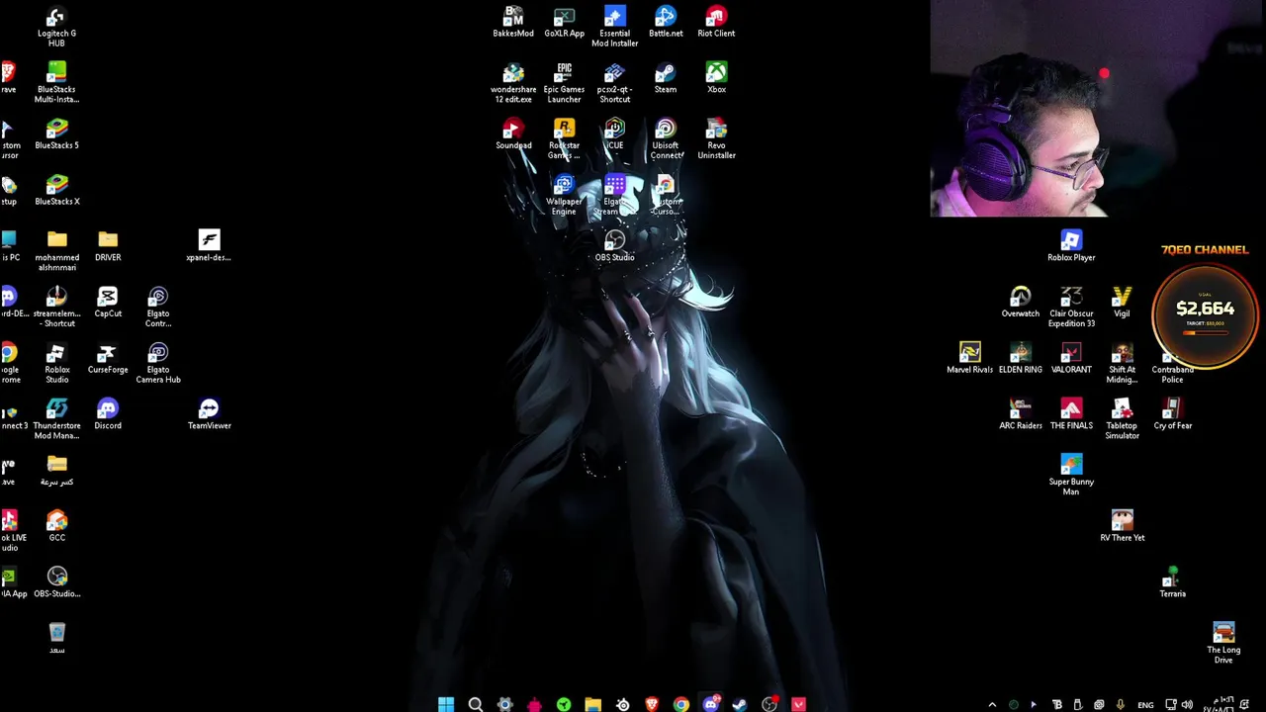
Task: Open Revo Uninstaller icon
Action: coord(716,139)
